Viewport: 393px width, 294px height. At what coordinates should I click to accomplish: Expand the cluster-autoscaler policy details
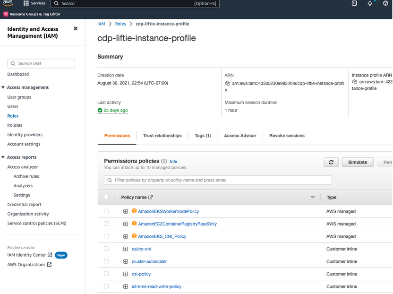point(126,261)
